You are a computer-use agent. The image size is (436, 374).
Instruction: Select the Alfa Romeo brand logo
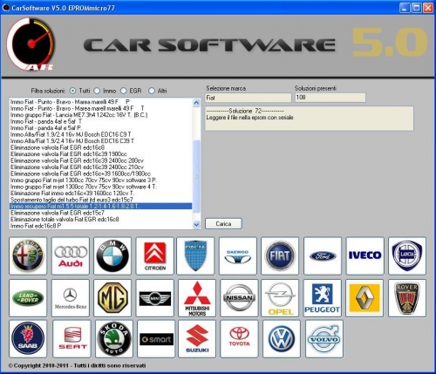pos(28,255)
